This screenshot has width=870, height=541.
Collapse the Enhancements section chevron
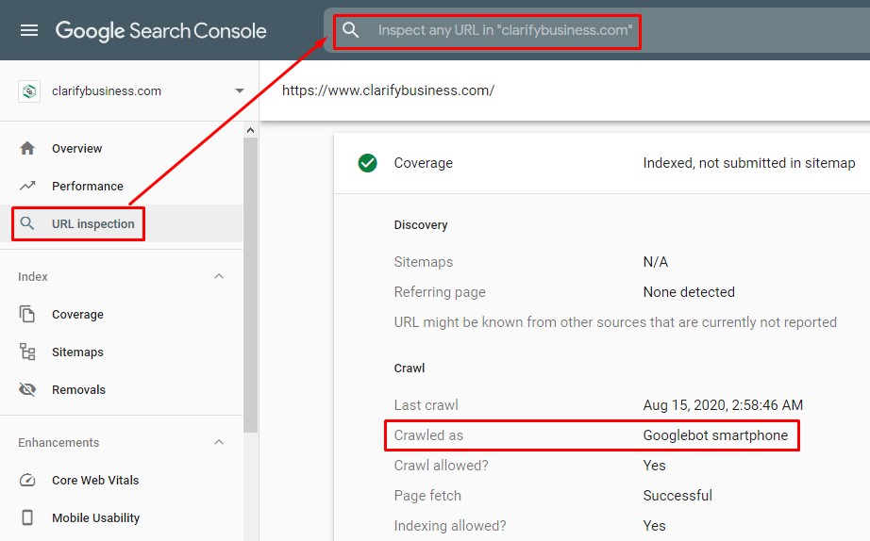tap(219, 442)
